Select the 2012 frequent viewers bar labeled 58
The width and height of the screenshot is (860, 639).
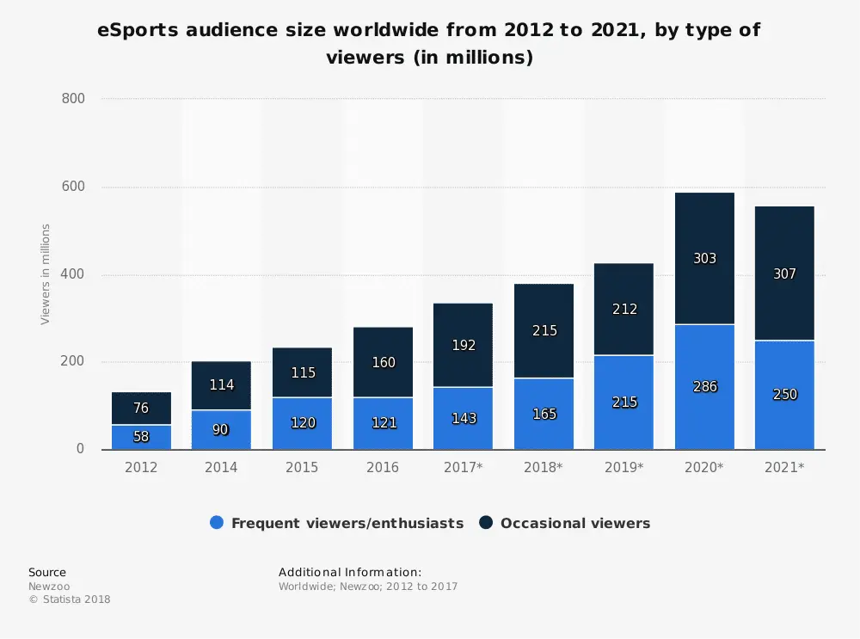click(142, 437)
